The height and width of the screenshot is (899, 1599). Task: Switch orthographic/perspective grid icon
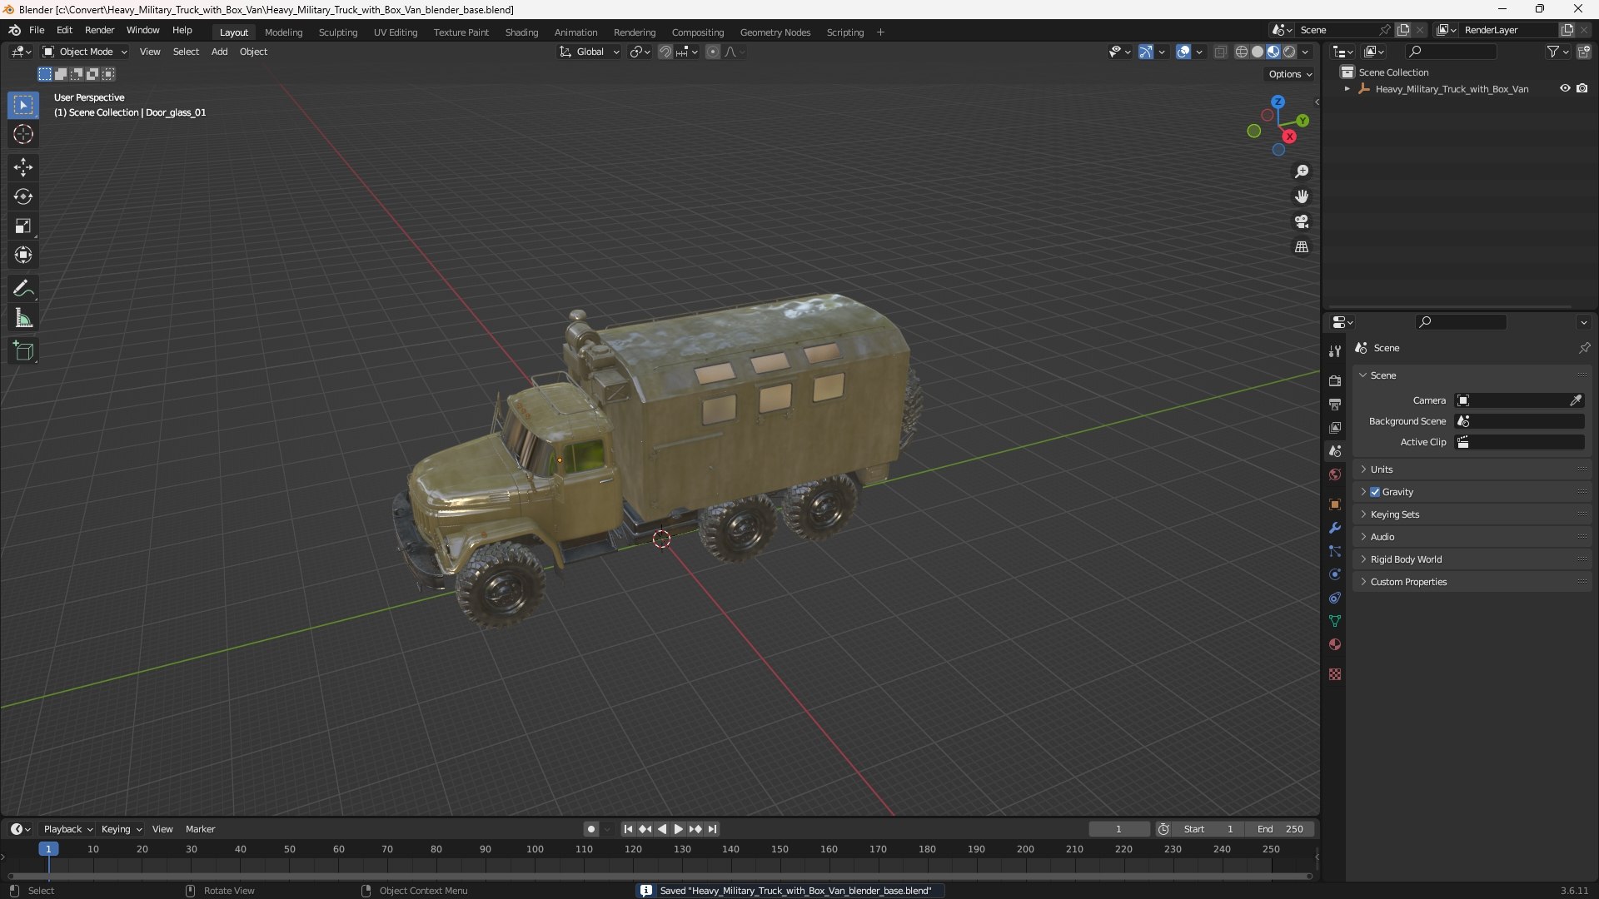[x=1302, y=247]
